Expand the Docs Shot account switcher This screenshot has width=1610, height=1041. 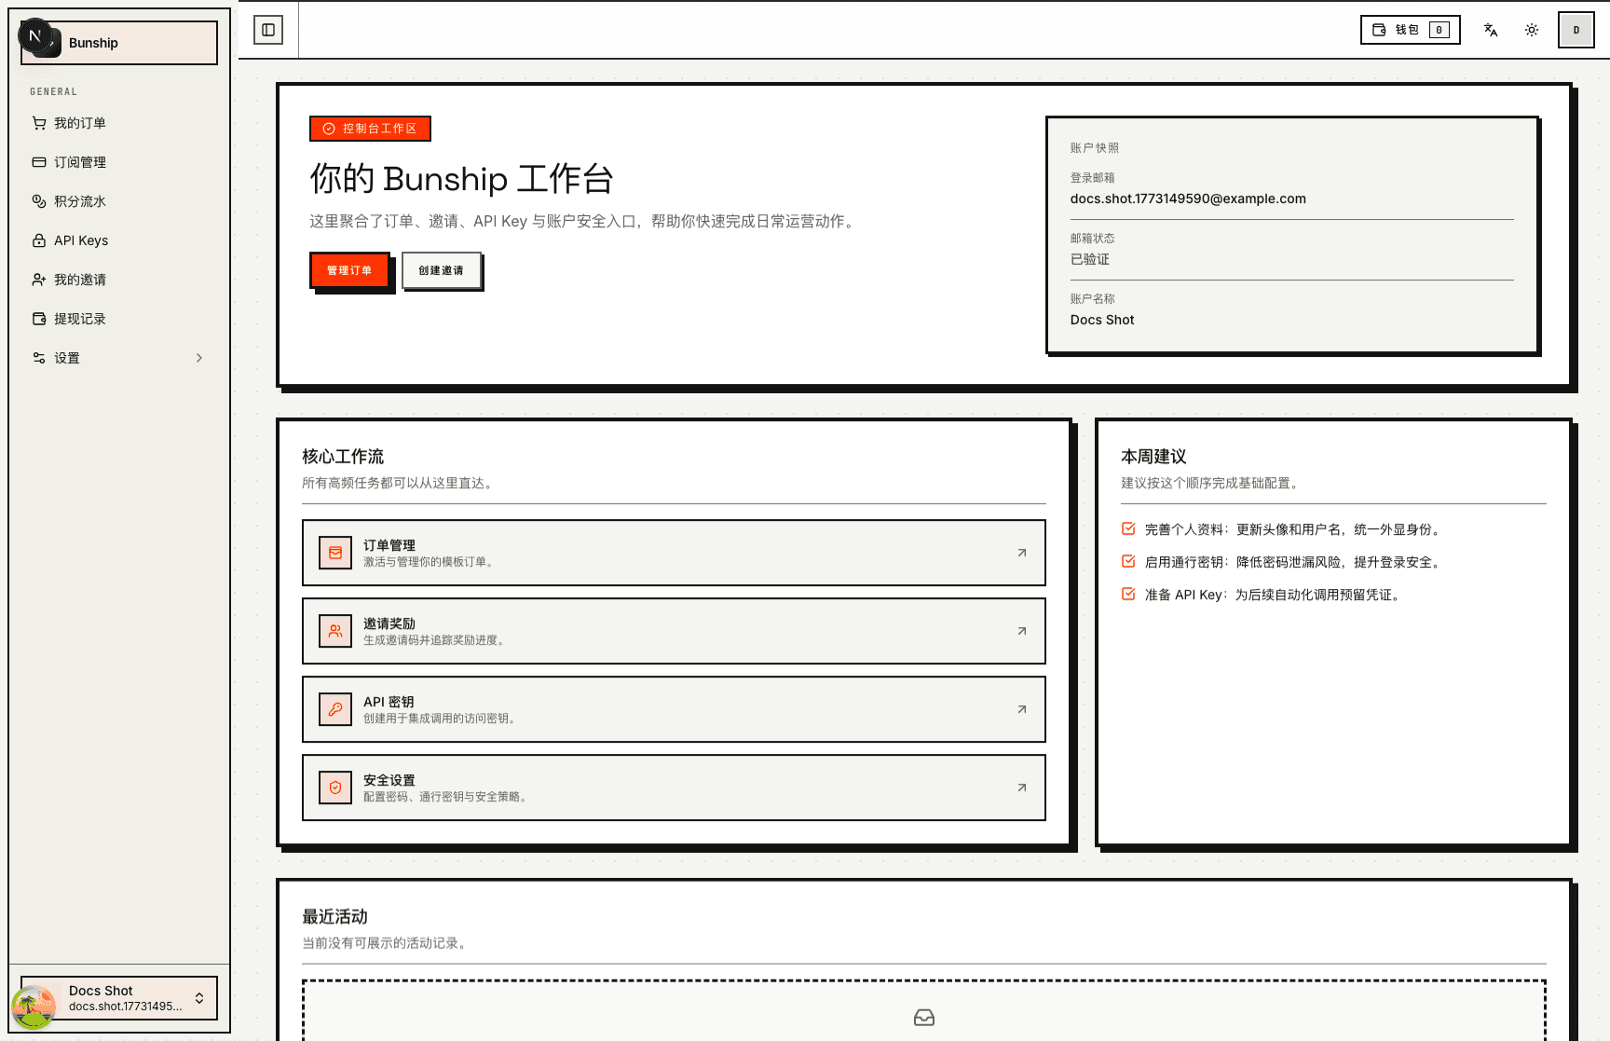(x=118, y=998)
